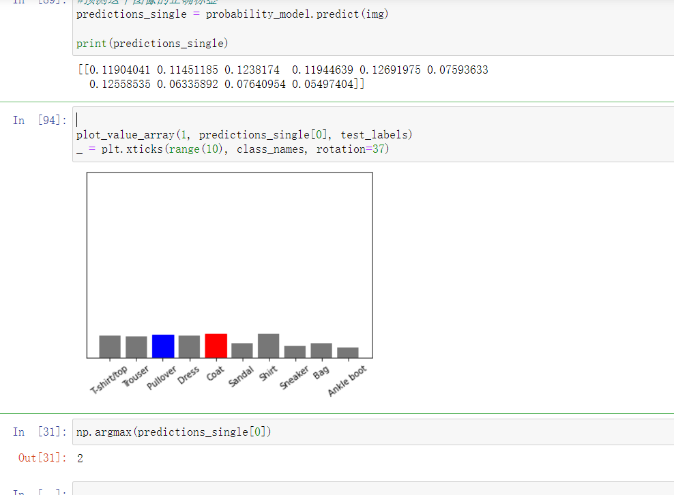Click the Sneaker x-axis label

pyautogui.click(x=294, y=377)
